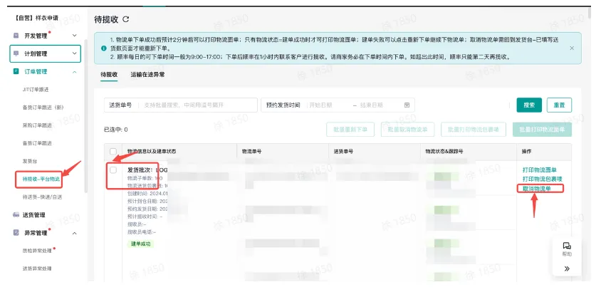The height and width of the screenshot is (297, 596).
Task: Click the 打印物流包裹唛 link
Action: click(x=543, y=179)
